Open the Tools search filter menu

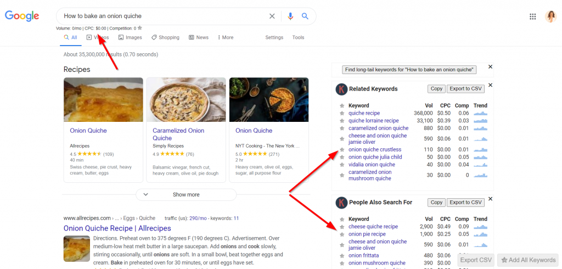click(298, 37)
